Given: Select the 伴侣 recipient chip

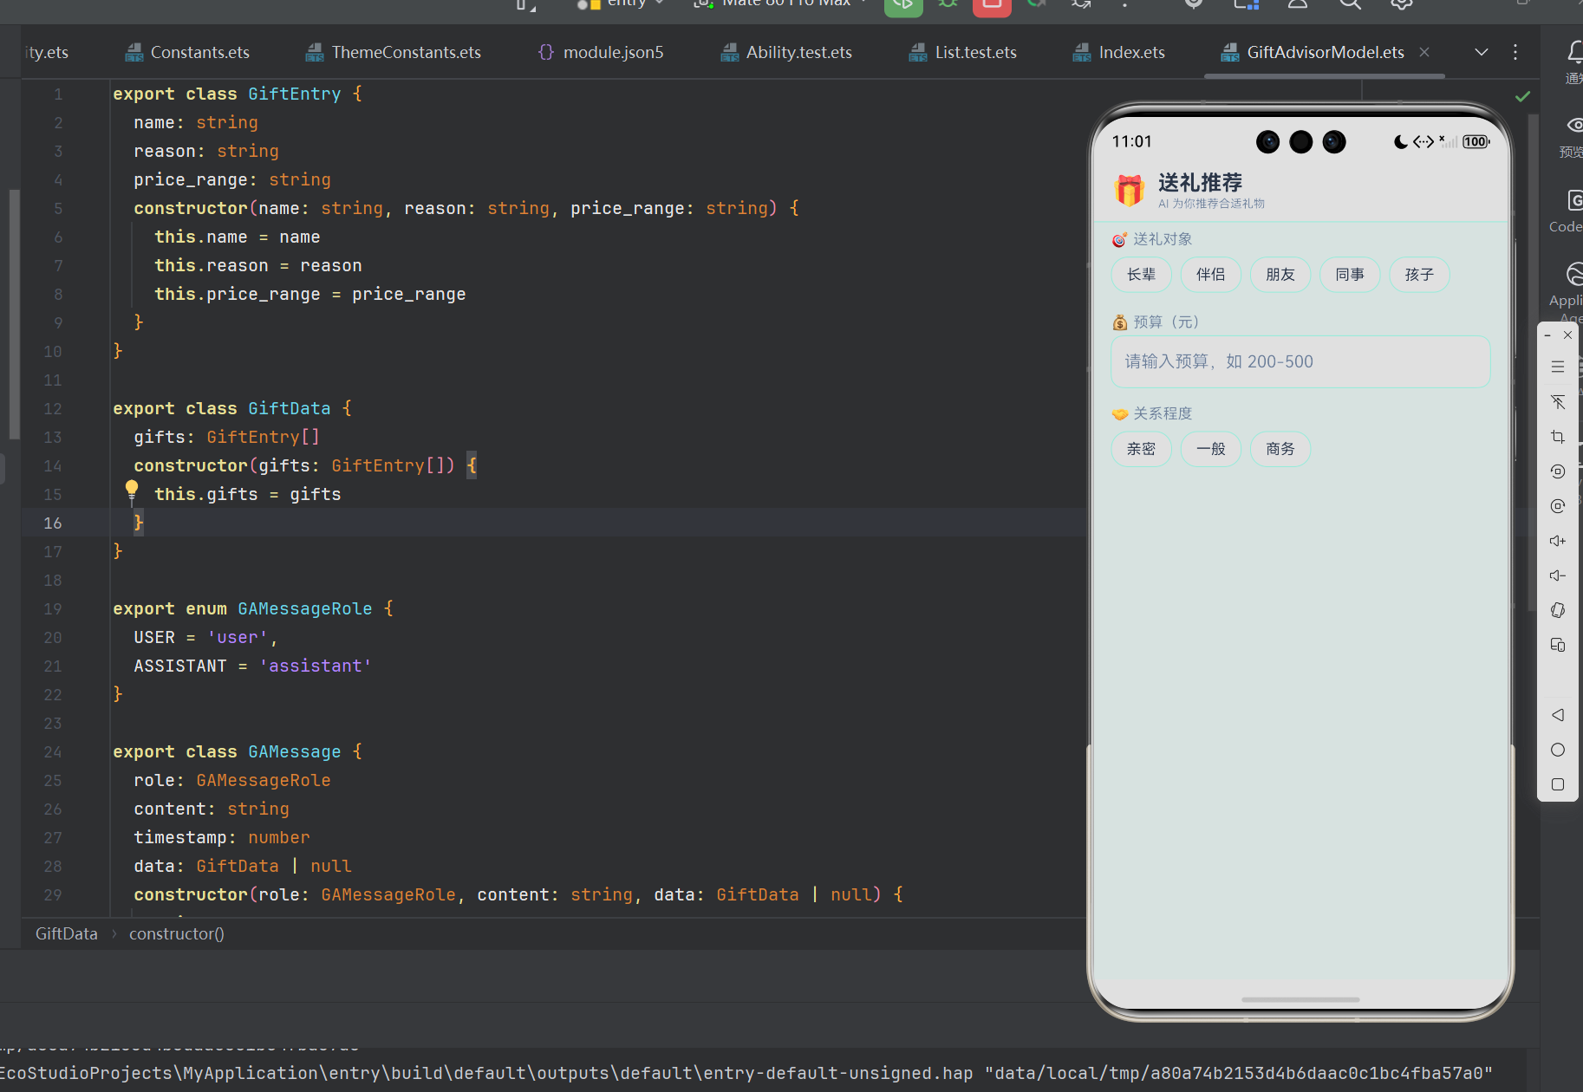Looking at the screenshot, I should (x=1210, y=275).
